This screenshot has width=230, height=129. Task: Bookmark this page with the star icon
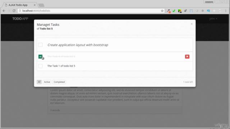pos(162,11)
